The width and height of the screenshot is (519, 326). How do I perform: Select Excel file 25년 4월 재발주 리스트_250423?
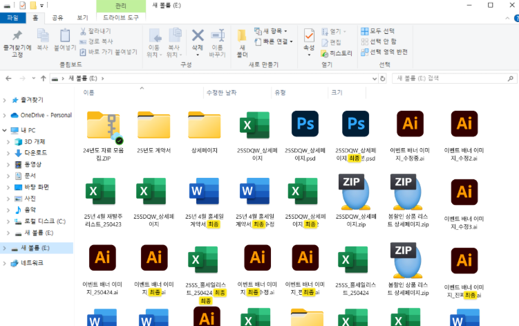101,191
